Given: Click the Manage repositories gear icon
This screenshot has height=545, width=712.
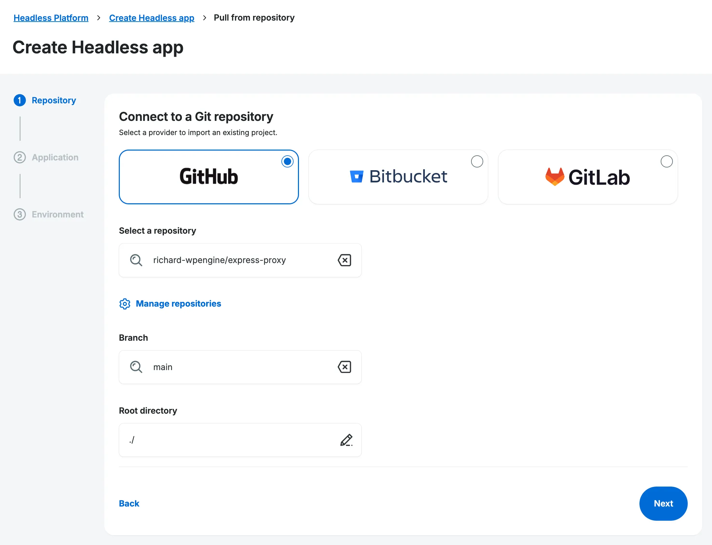Looking at the screenshot, I should click(125, 304).
